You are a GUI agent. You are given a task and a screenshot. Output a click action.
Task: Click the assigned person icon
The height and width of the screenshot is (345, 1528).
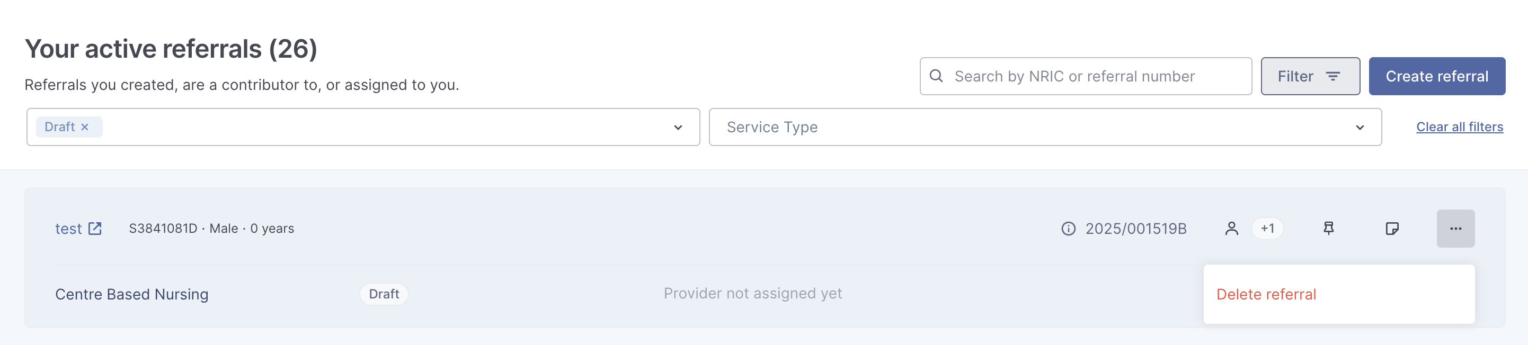tap(1231, 229)
